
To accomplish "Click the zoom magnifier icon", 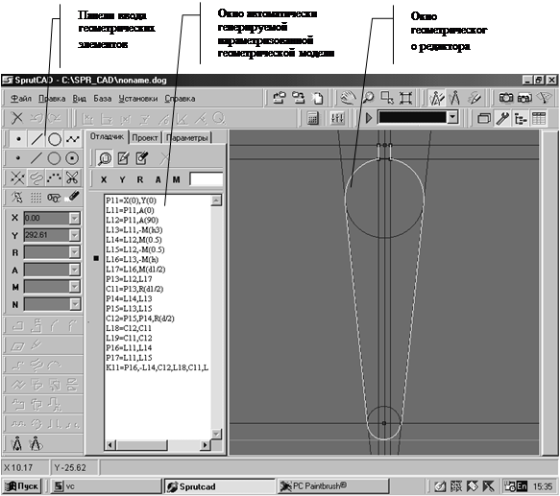I will point(369,98).
